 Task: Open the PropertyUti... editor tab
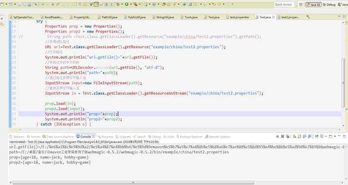[x=80, y=17]
